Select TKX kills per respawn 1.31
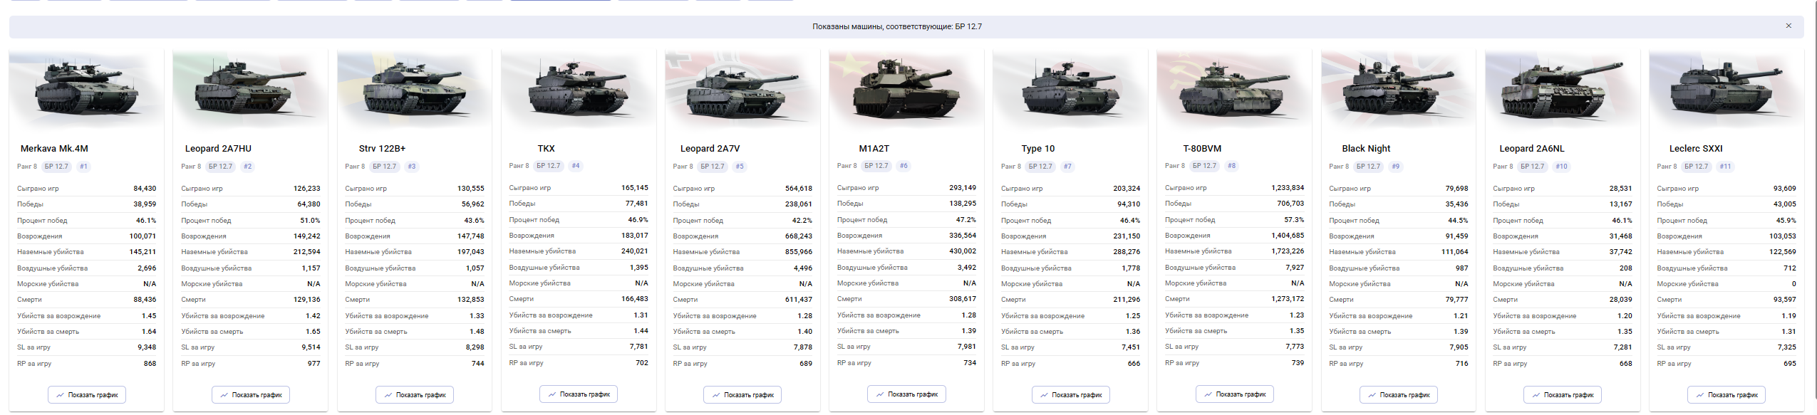The width and height of the screenshot is (1817, 415). pyautogui.click(x=641, y=315)
